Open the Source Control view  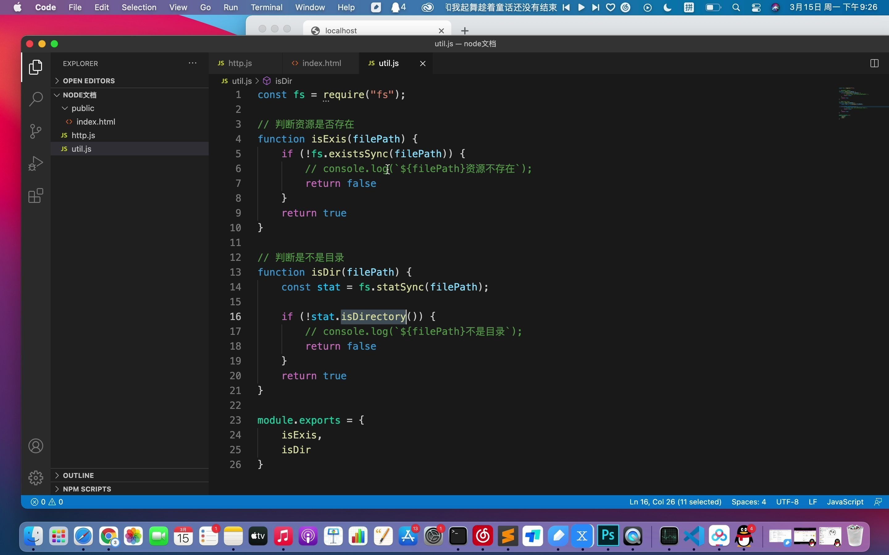coord(35,131)
